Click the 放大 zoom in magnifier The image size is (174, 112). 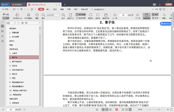(63, 16)
